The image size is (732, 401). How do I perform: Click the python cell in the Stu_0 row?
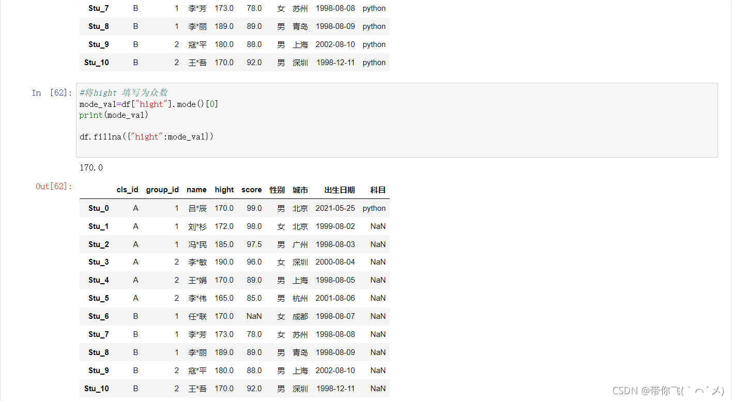(x=374, y=208)
